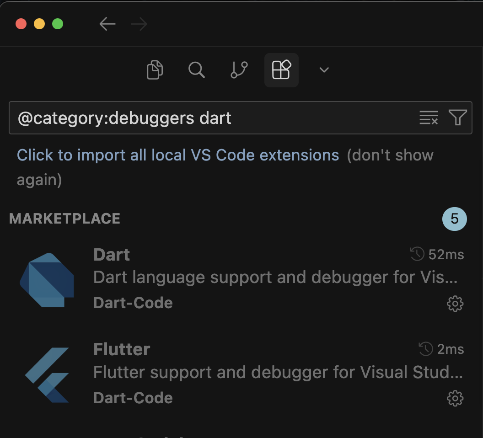Viewport: 483px width, 438px height.
Task: Manage Dart extension via gear icon
Action: (x=455, y=304)
